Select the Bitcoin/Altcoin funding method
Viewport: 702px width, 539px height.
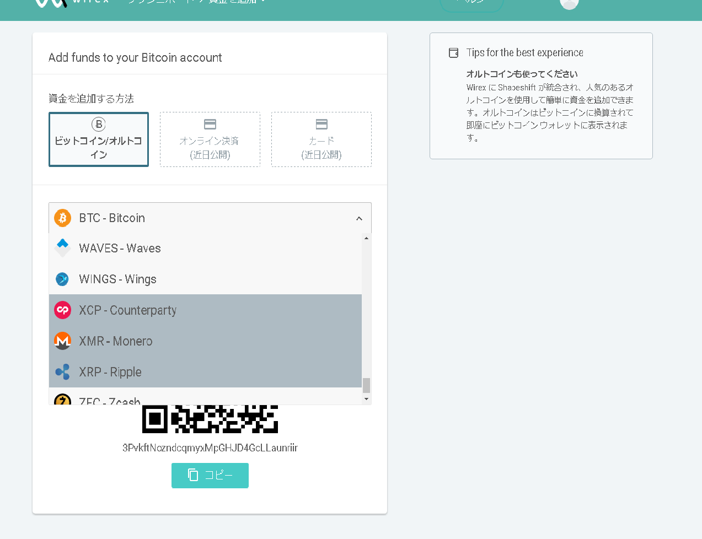pyautogui.click(x=99, y=139)
